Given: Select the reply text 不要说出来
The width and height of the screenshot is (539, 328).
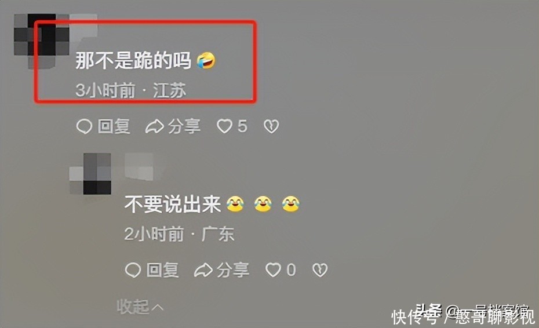Looking at the screenshot, I should pyautogui.click(x=173, y=204).
